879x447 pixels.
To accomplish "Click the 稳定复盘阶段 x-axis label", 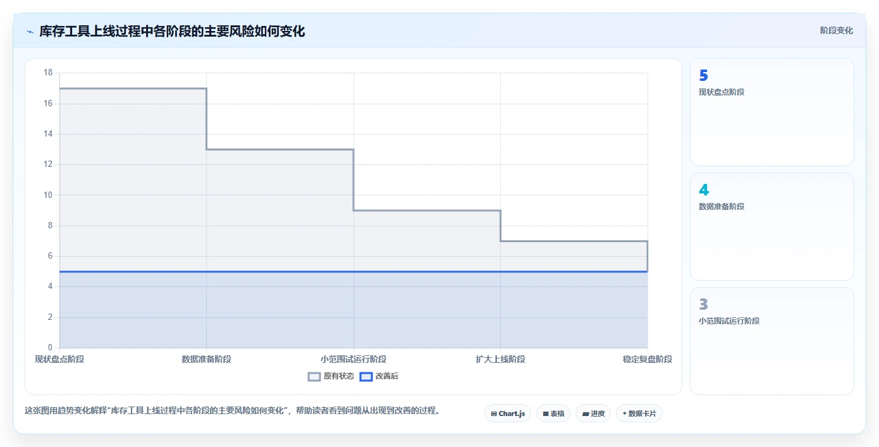I will 647,359.
